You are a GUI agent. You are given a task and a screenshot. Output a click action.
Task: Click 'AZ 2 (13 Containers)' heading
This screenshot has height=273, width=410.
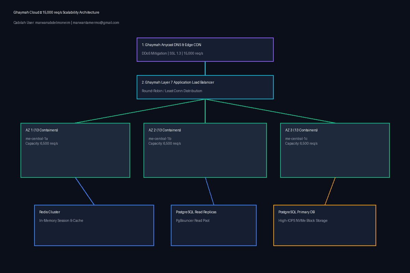tap(165, 130)
